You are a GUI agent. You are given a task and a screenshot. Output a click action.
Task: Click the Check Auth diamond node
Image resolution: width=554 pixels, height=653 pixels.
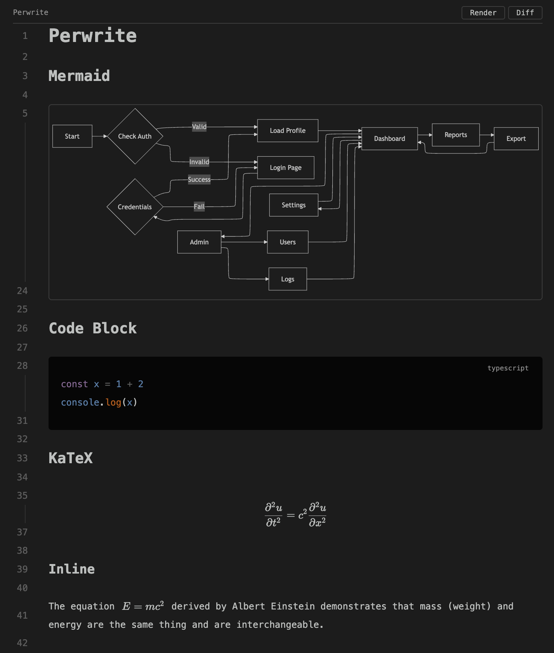click(135, 136)
